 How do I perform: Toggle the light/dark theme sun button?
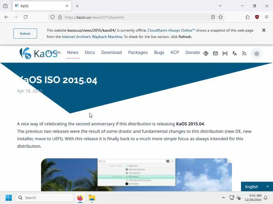[257, 54]
